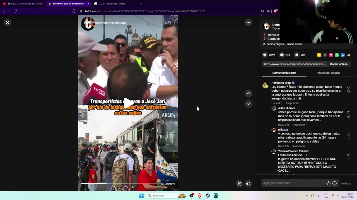Share the video via Facebook icon
Screen dimensions: 357x200
coord(343,55)
